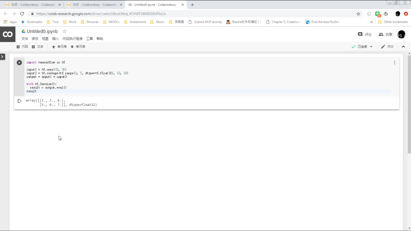Click the red extension icon in toolbar
The image size is (411, 231).
(406, 14)
